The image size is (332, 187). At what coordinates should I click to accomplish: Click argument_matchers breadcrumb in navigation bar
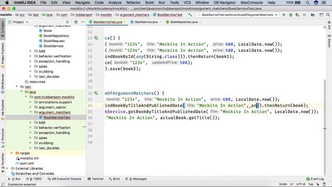[134, 15]
